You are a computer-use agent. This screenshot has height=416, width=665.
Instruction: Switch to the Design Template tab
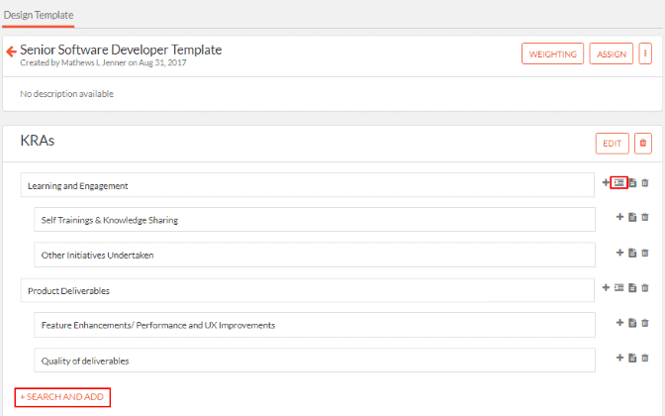click(x=39, y=15)
